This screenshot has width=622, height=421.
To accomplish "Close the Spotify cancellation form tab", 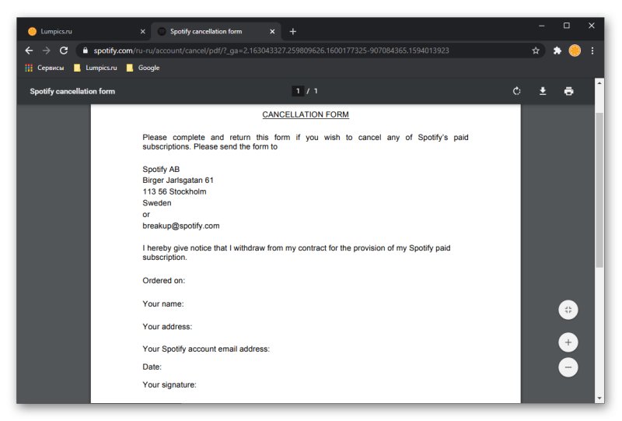I will pos(272,31).
